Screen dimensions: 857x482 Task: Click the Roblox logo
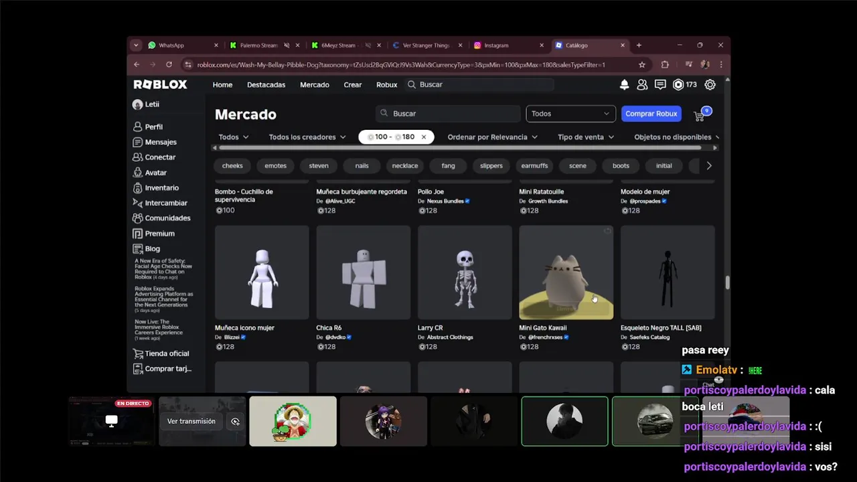[161, 84]
